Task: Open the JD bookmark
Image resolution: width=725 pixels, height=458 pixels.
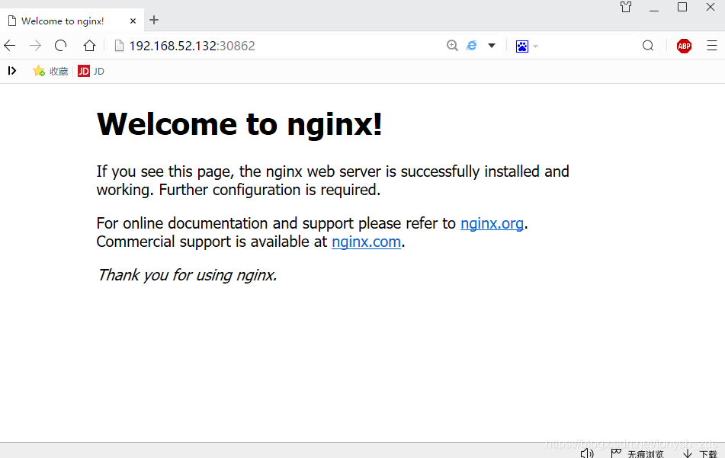Action: 91,71
